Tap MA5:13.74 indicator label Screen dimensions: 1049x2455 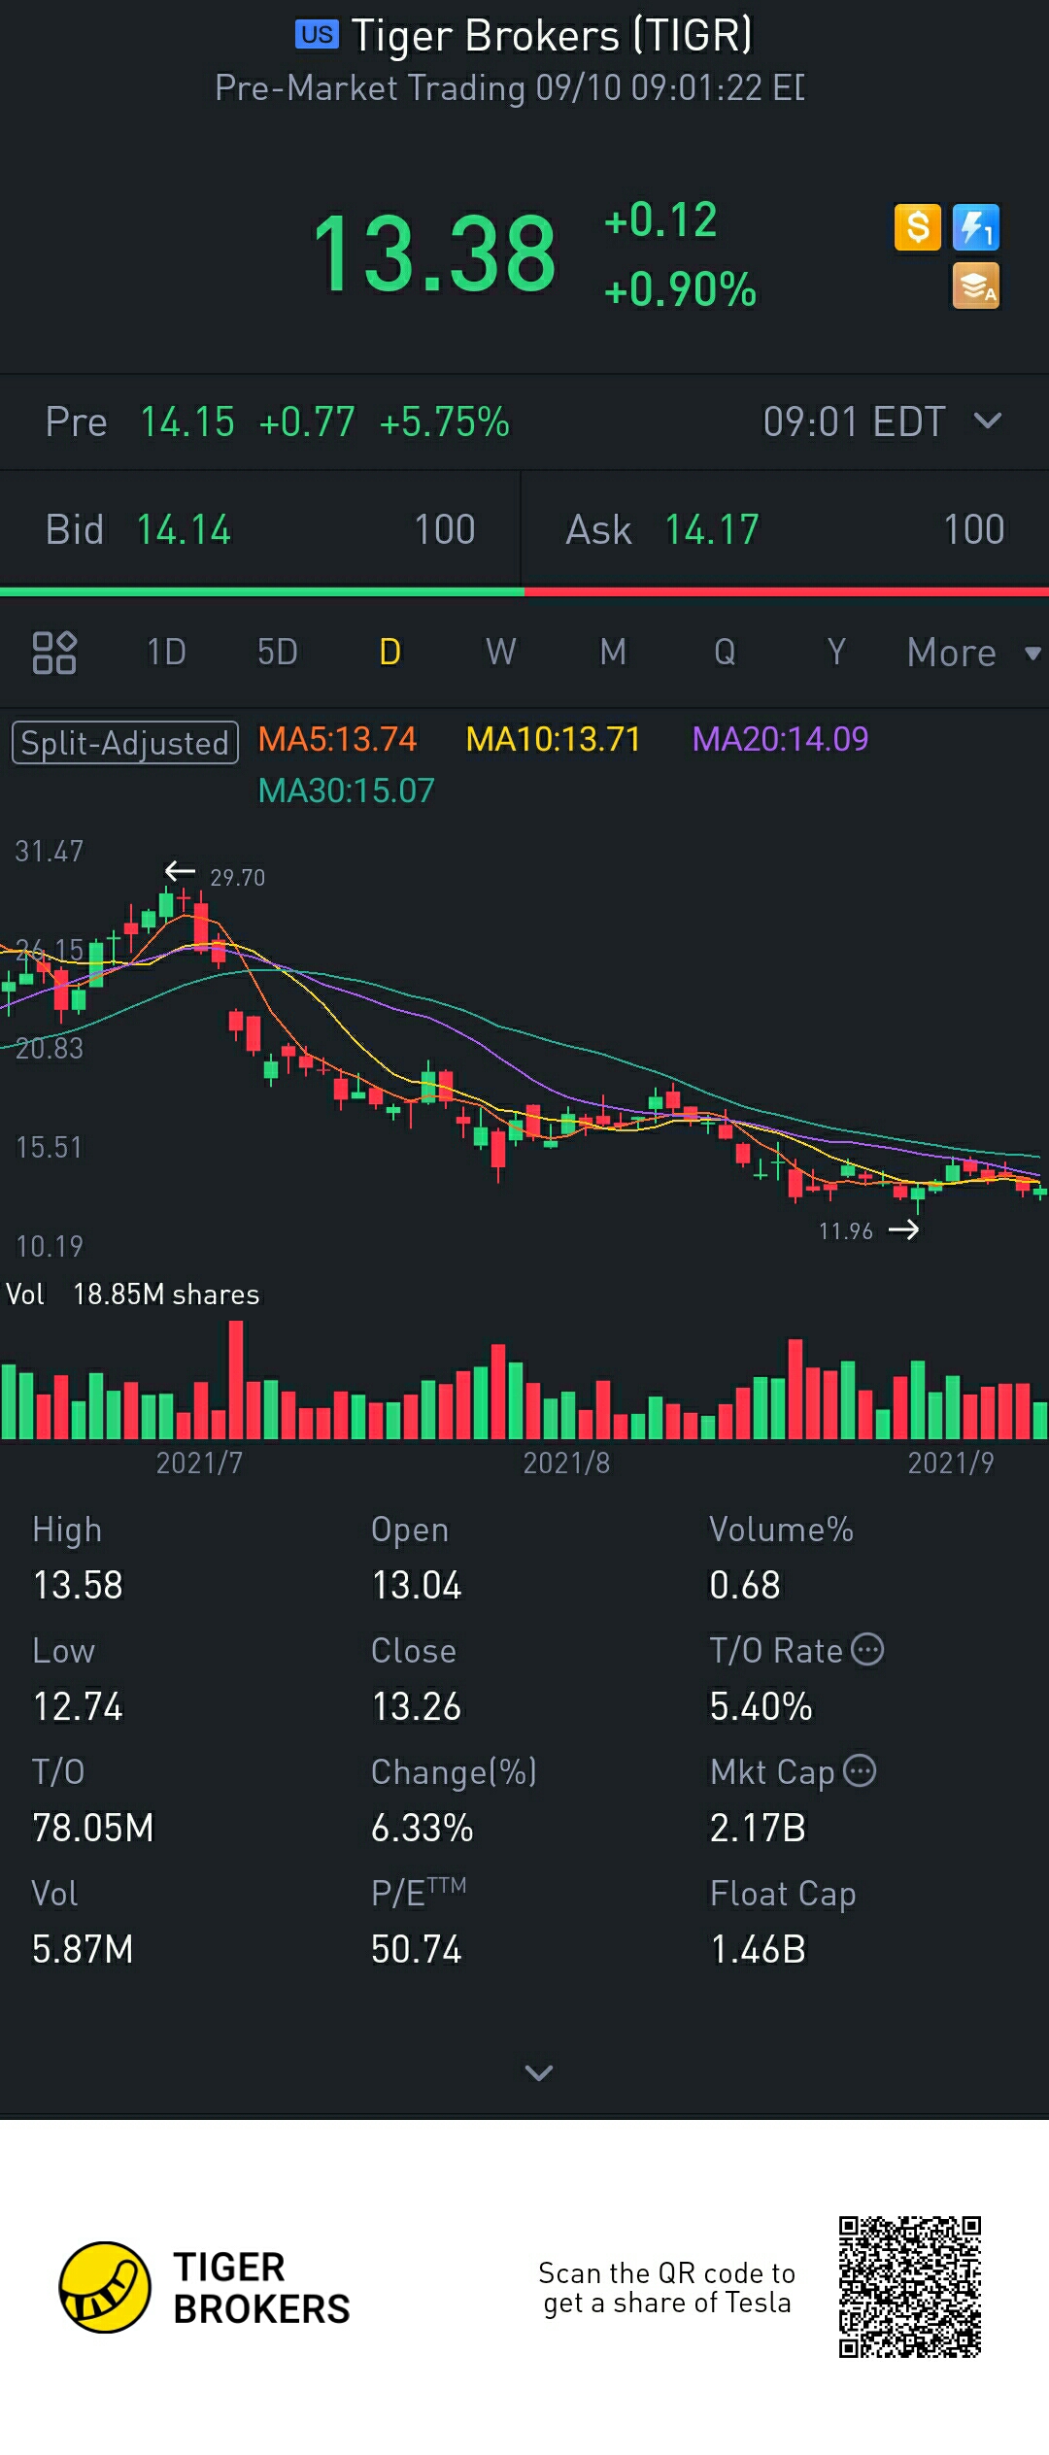pos(337,739)
